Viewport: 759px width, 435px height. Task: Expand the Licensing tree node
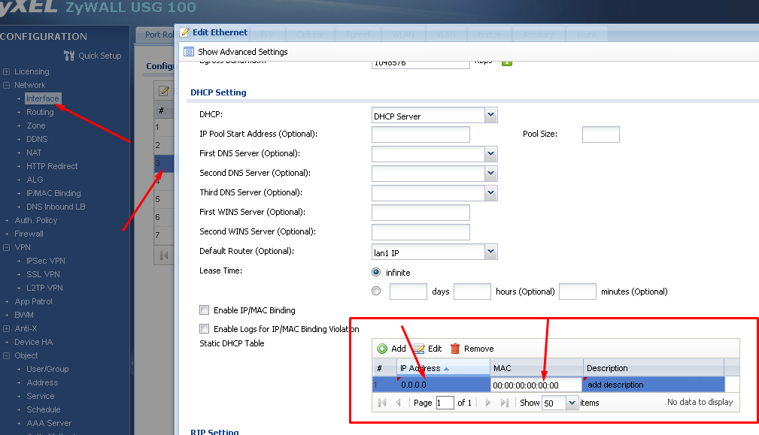6,71
